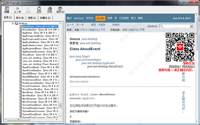Select the MODULE navigation item

click(x=79, y=18)
